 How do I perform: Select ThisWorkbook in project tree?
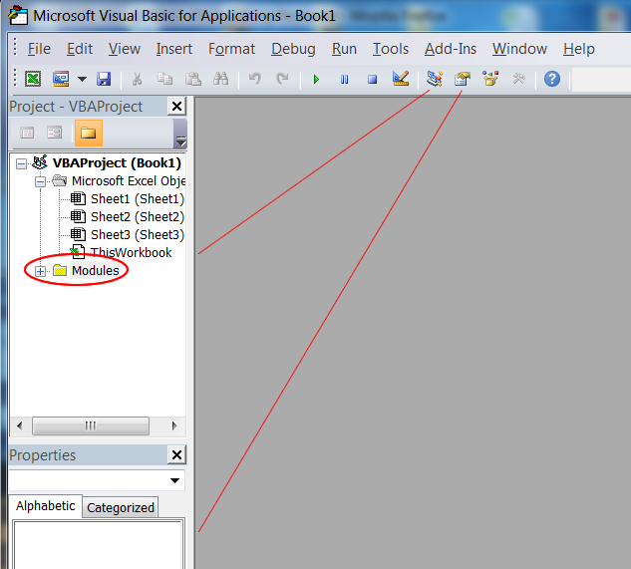[x=132, y=253]
